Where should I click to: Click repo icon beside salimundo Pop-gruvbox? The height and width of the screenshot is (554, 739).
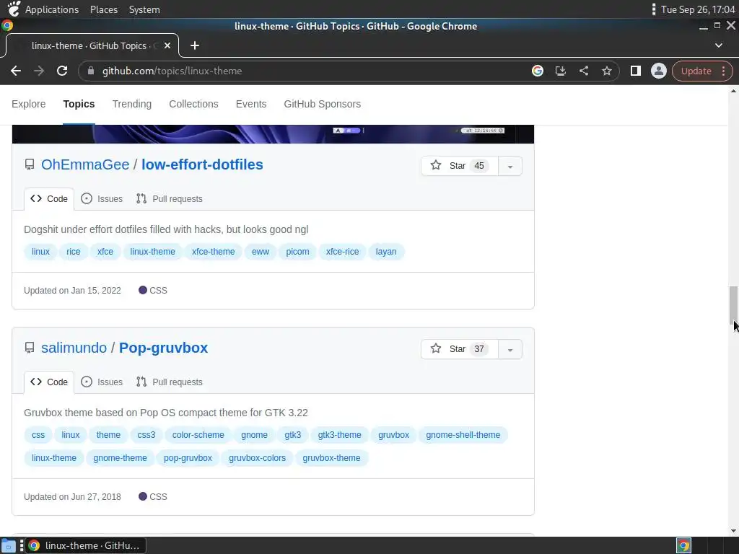pyautogui.click(x=29, y=348)
